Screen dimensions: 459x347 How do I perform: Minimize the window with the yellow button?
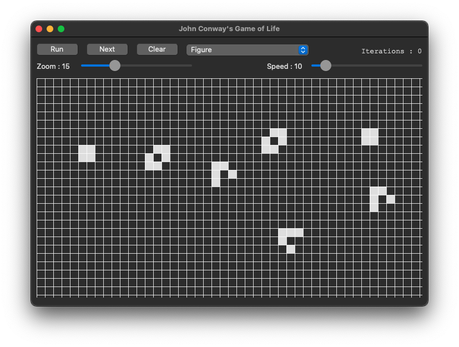(50, 29)
